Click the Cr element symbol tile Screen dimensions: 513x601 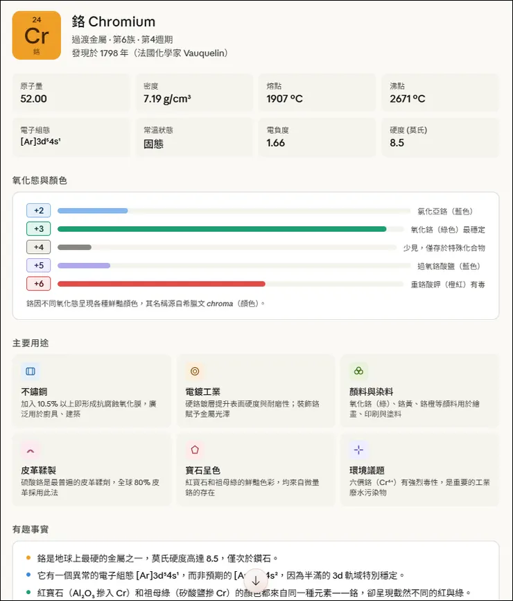tap(36, 35)
